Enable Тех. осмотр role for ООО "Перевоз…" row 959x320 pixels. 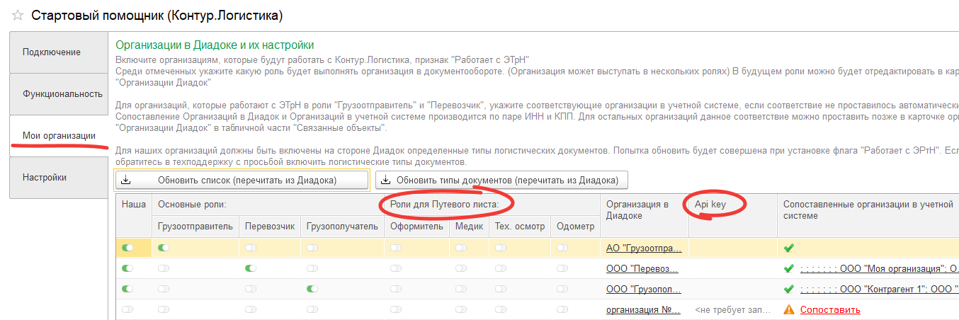click(x=502, y=269)
